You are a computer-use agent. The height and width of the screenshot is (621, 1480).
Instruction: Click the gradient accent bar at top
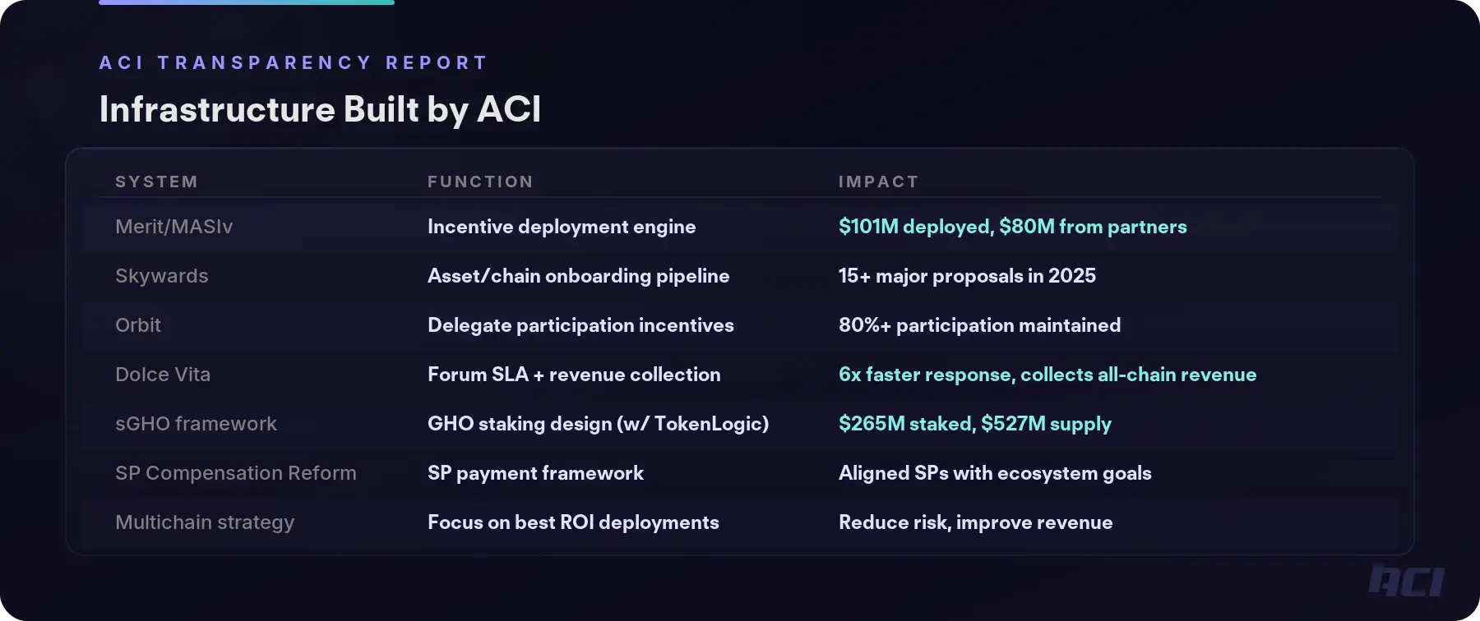(x=247, y=2)
